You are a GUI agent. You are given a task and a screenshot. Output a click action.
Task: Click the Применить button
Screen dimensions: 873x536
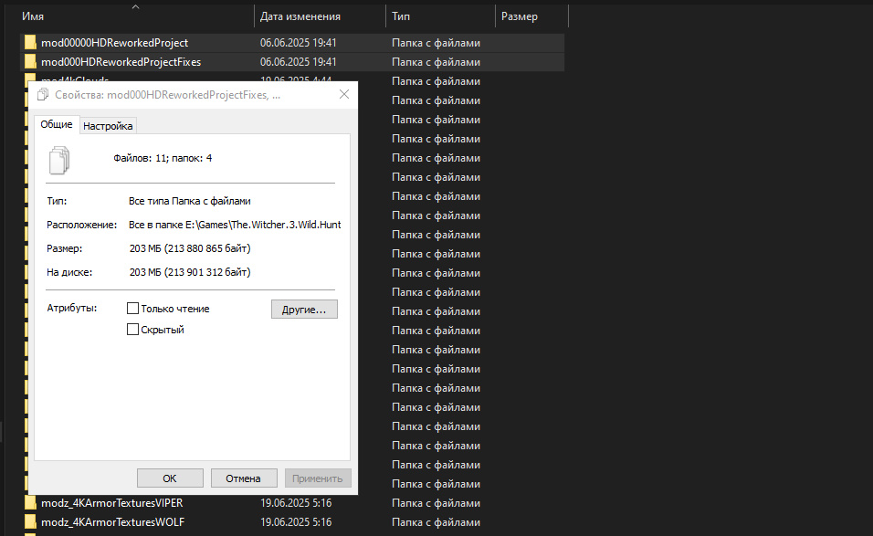pos(318,478)
